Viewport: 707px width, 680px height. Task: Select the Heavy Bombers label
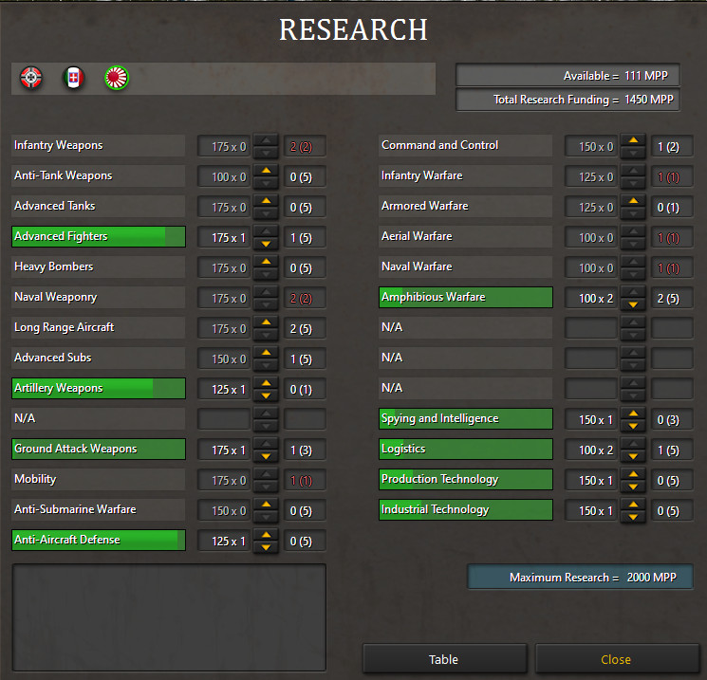[x=99, y=266]
